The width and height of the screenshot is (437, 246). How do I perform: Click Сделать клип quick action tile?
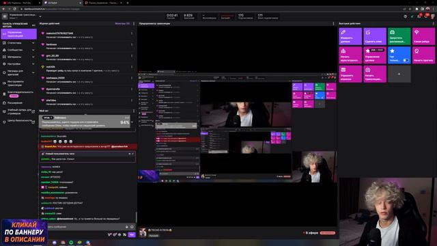(375, 36)
